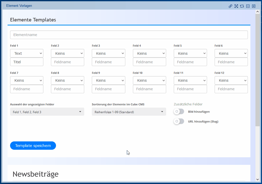Viewport: 262px width, 184px height.
Task: Click into the Elementname input field
Action: 129,35
